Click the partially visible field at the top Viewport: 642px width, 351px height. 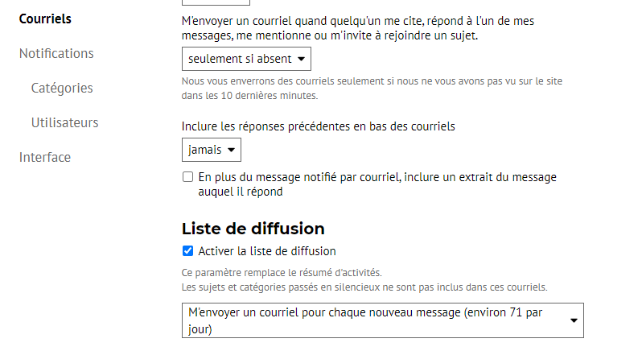(216, 2)
